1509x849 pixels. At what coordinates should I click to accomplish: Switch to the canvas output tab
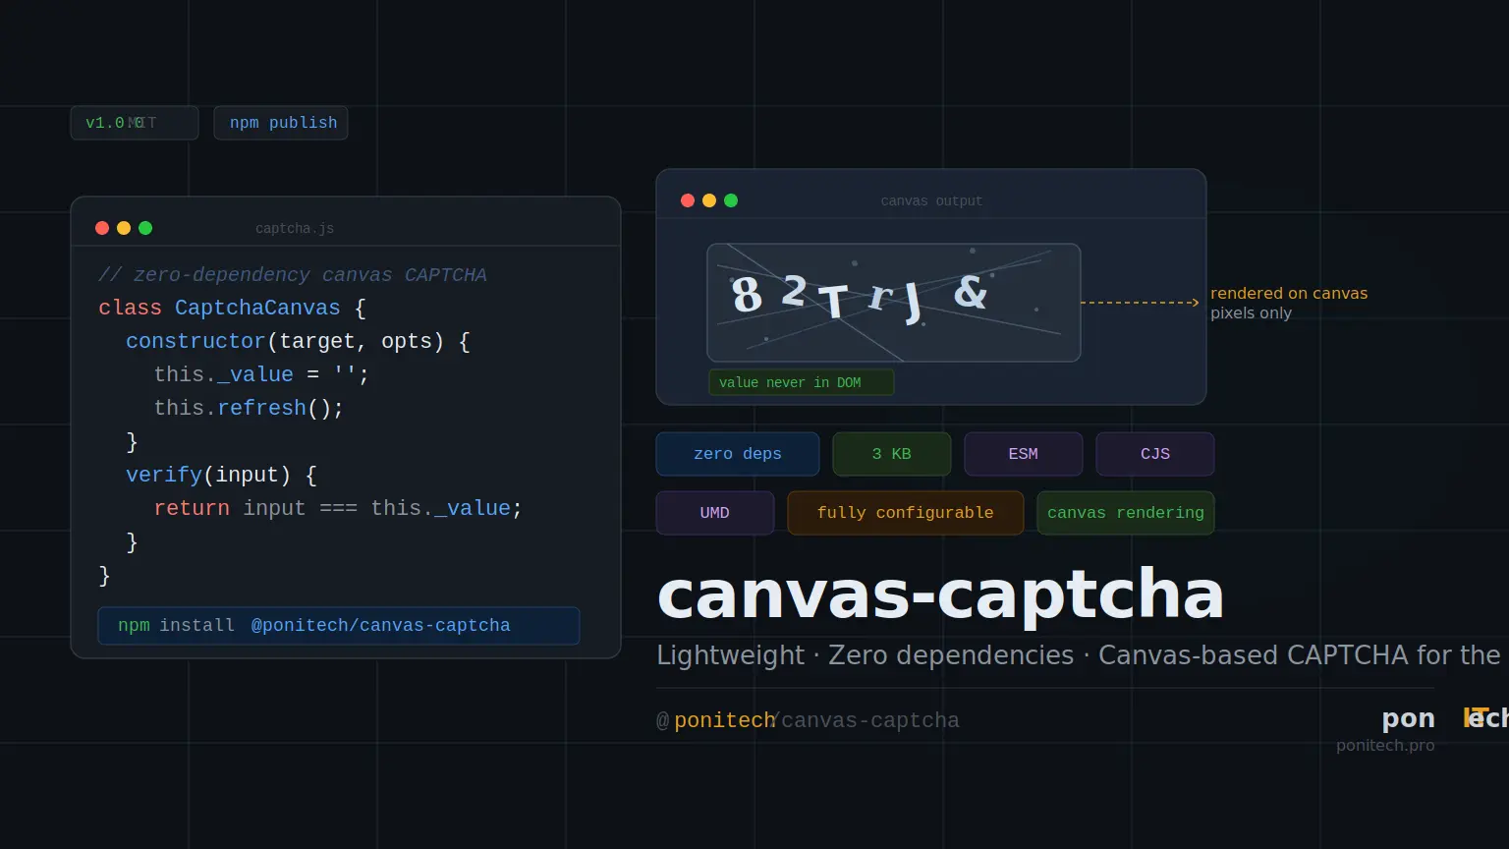[930, 200]
